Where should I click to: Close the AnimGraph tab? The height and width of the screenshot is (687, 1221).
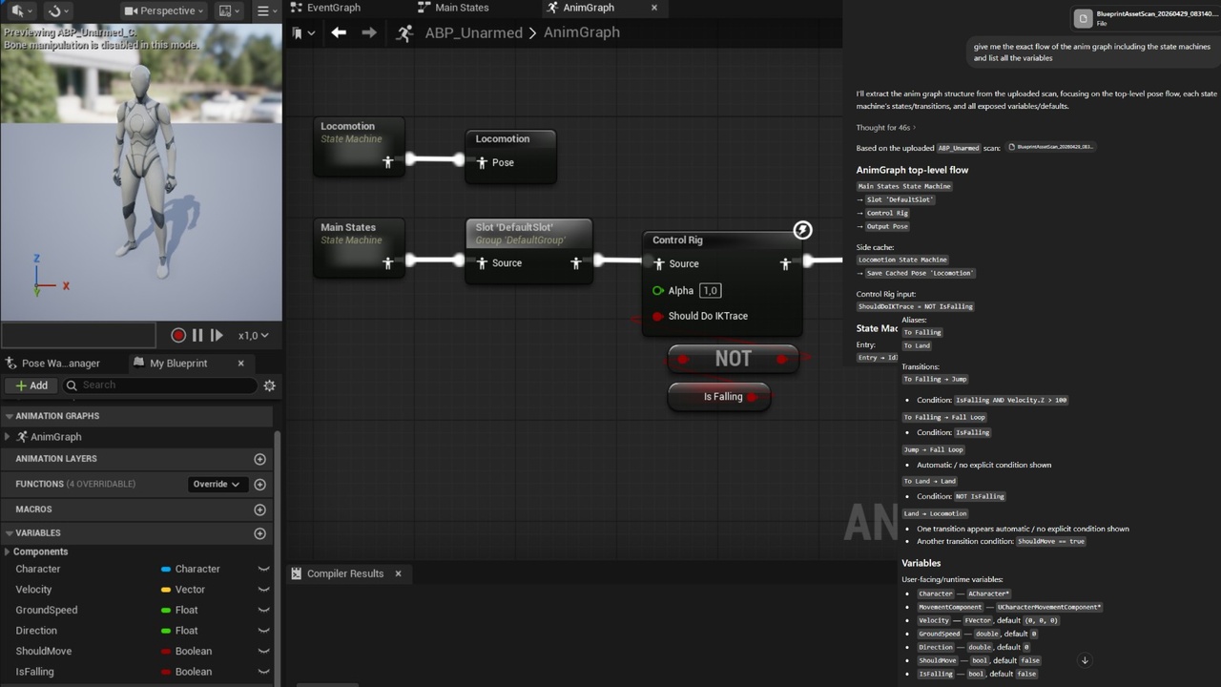pyautogui.click(x=653, y=8)
